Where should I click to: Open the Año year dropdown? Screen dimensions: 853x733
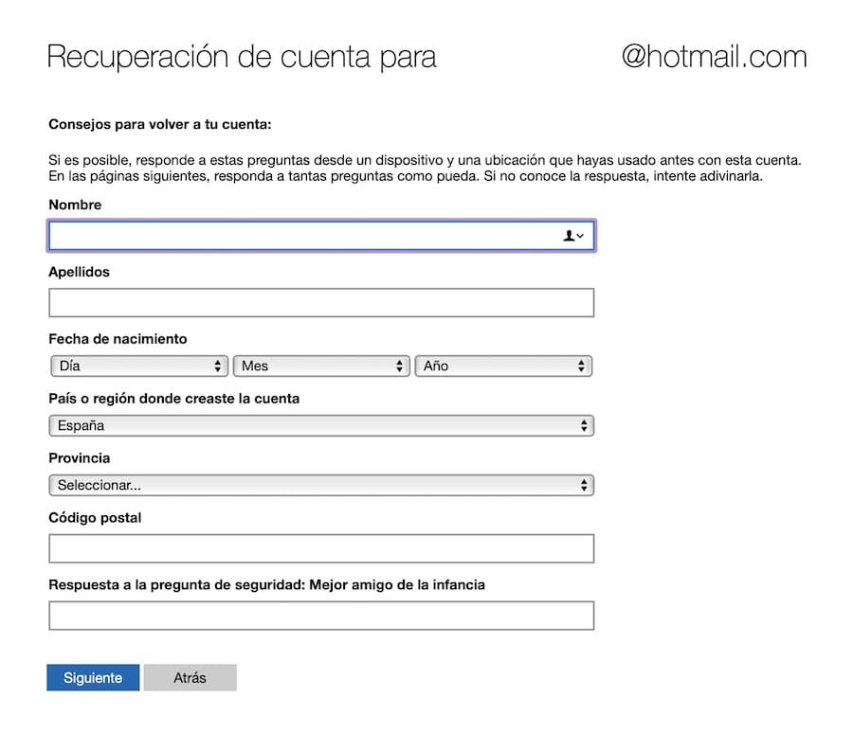pos(503,366)
